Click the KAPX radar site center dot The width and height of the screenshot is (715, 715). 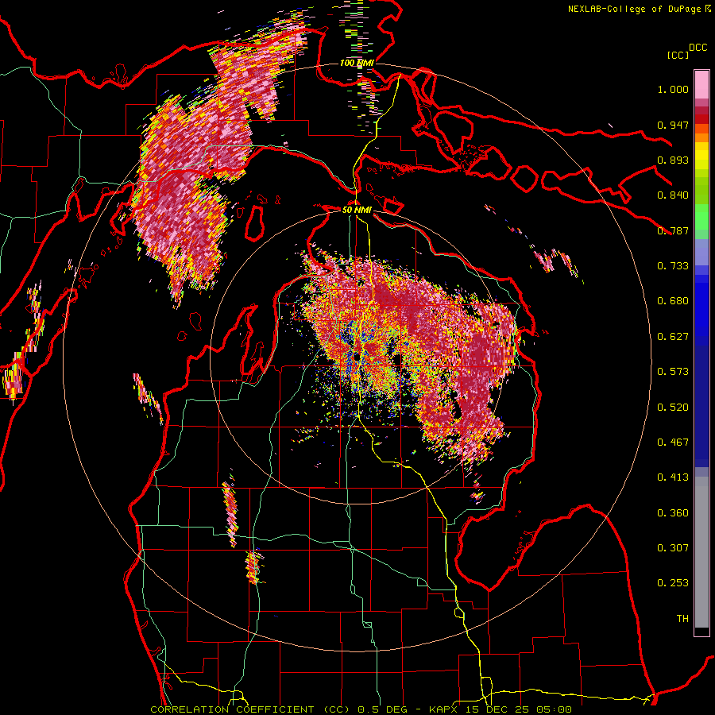click(356, 358)
